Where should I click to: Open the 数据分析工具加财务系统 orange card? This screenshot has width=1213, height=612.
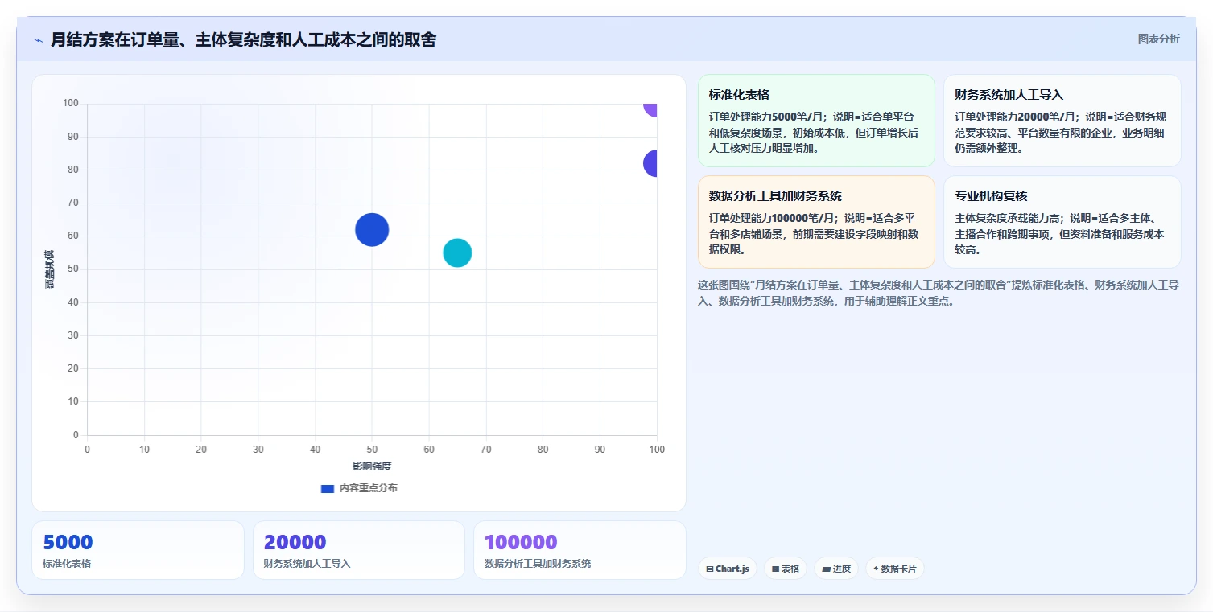coord(816,222)
